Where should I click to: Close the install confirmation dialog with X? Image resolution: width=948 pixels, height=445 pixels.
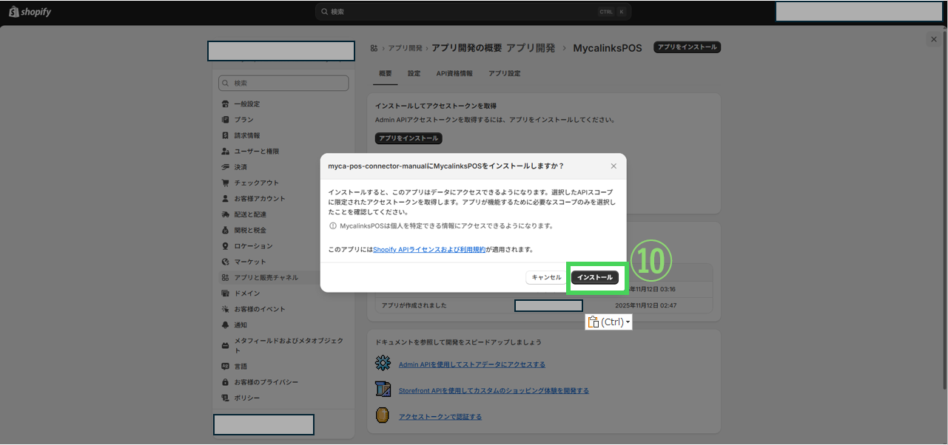pyautogui.click(x=613, y=166)
